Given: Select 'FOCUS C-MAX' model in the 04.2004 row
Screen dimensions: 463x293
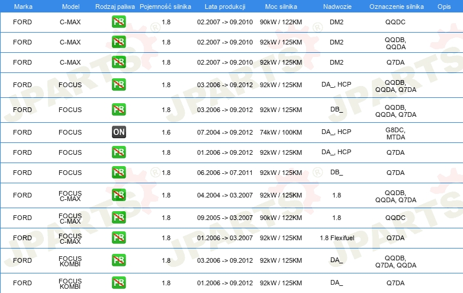Looking at the screenshot, I should pos(70,196).
